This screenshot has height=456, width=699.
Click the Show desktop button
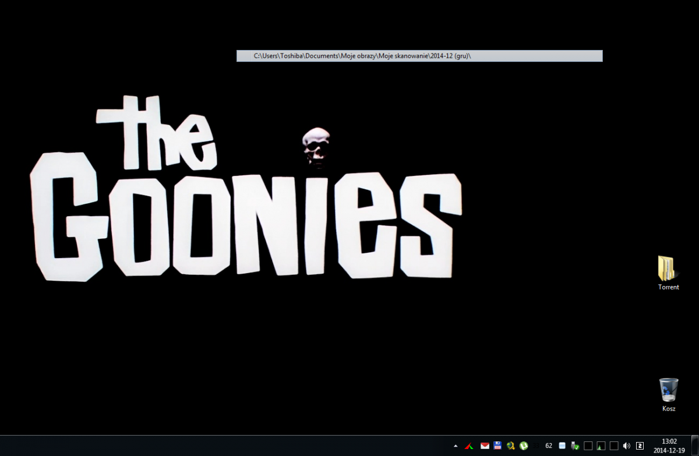tap(695, 446)
